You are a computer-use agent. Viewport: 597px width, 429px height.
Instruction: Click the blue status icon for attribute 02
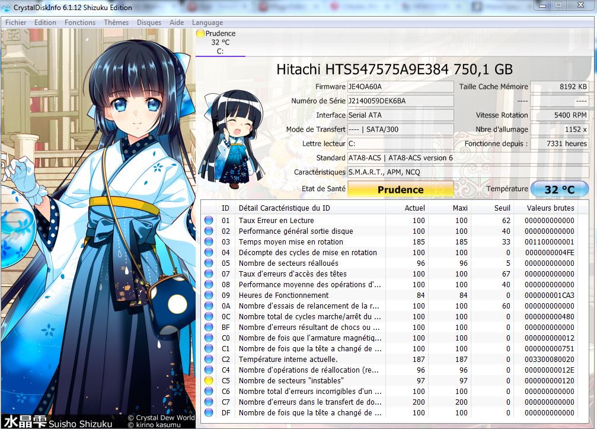click(209, 231)
